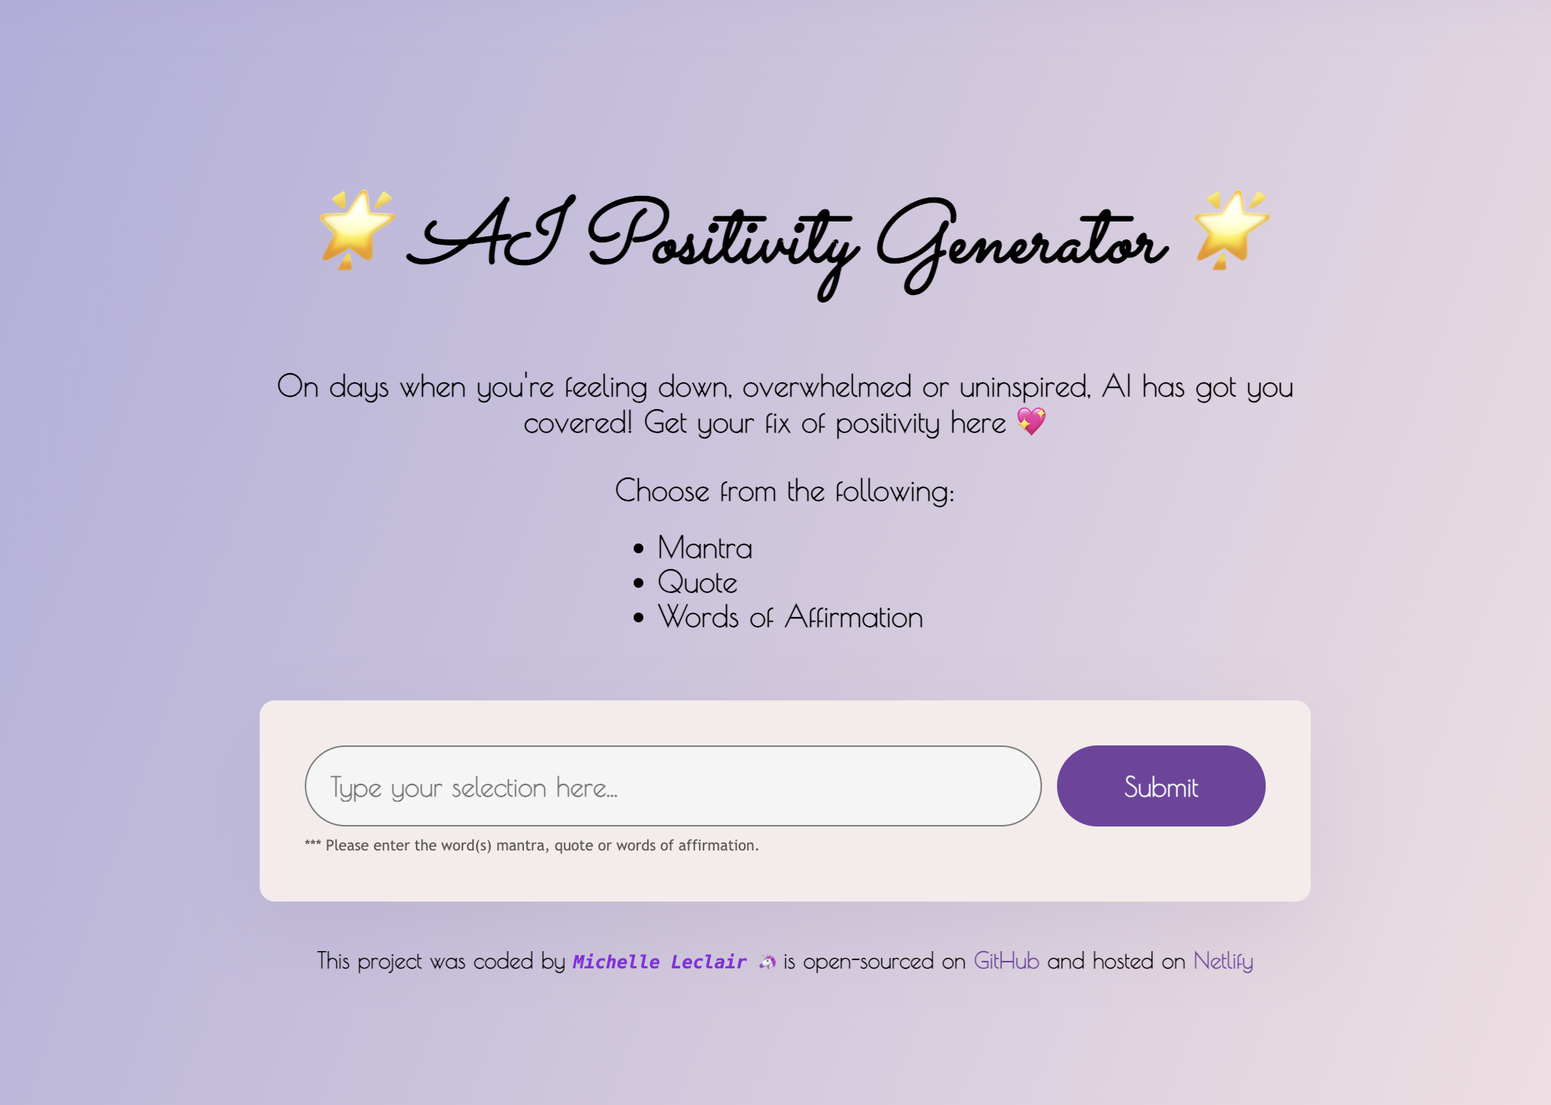This screenshot has width=1551, height=1105.
Task: Open the GitHub link in the footer
Action: tap(1005, 962)
